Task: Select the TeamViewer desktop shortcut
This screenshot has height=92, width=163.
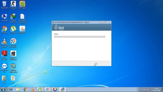Action: pos(4,68)
